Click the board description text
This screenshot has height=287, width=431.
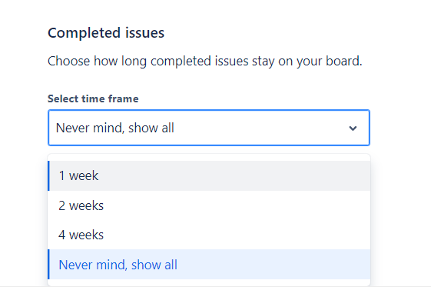[205, 61]
